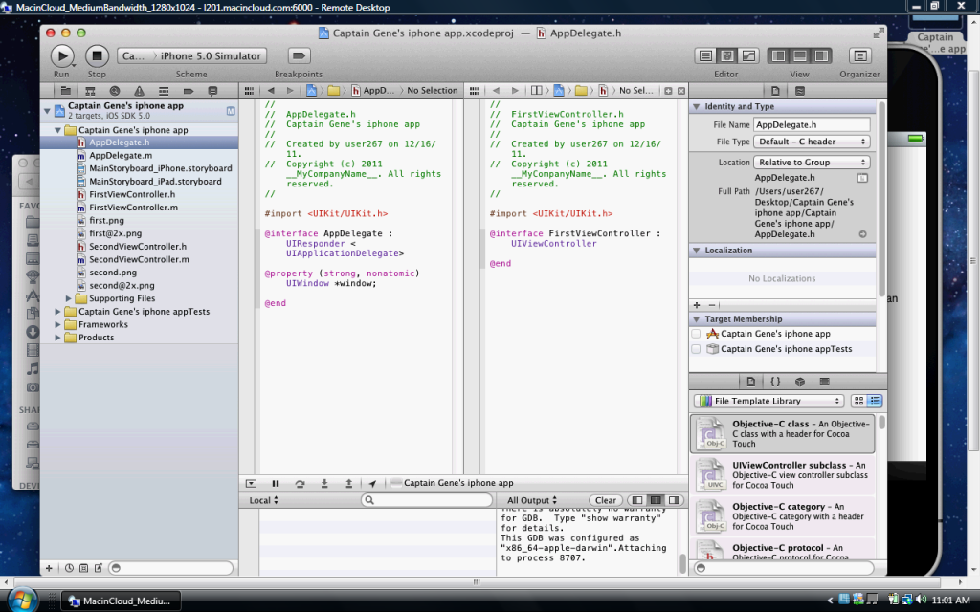Click the Clear console button
Viewport: 980px width, 612px height.
point(605,500)
